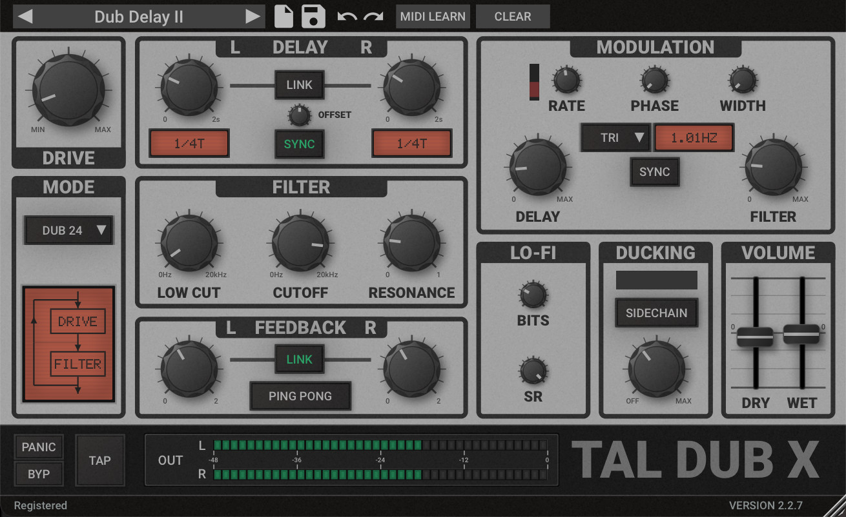Click the redo arrow icon
The image size is (846, 517).
click(373, 16)
